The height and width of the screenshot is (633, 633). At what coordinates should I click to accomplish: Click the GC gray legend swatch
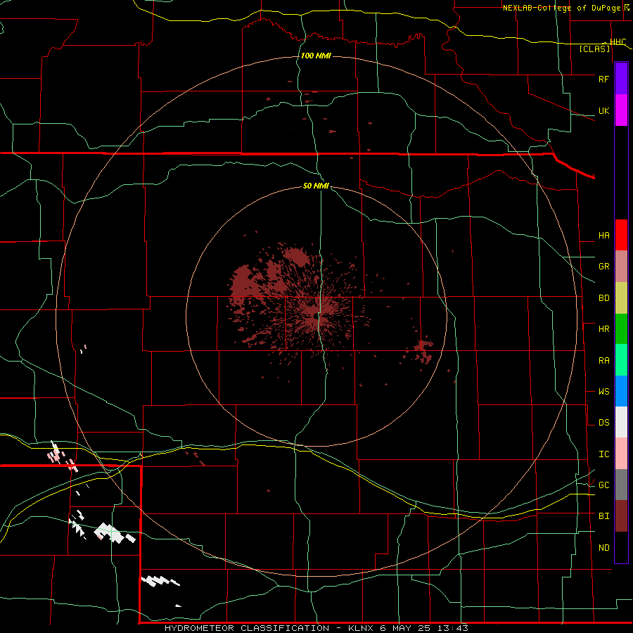[x=621, y=485]
